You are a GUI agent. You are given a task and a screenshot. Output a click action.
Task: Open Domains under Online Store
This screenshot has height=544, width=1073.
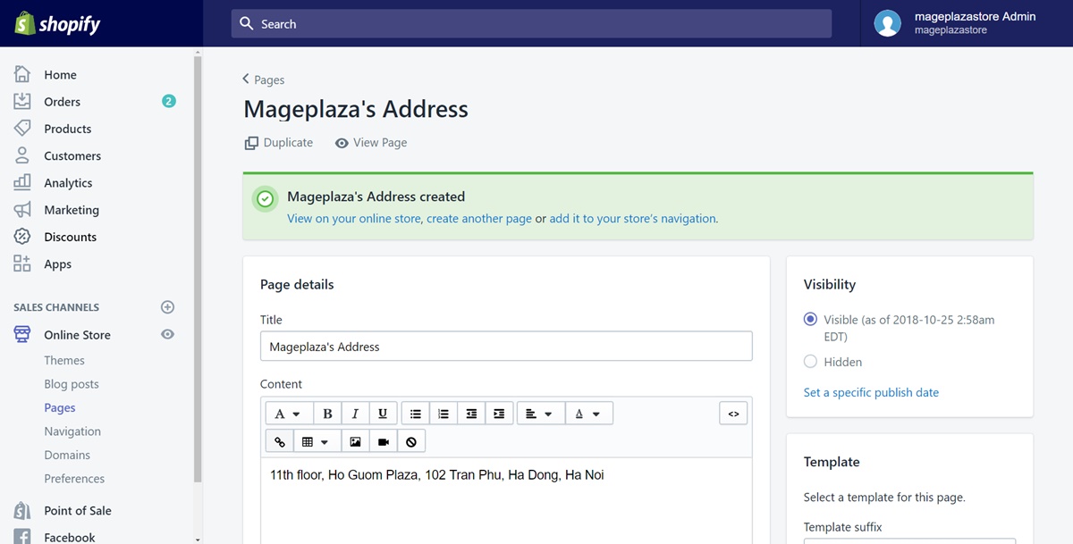[x=67, y=455]
